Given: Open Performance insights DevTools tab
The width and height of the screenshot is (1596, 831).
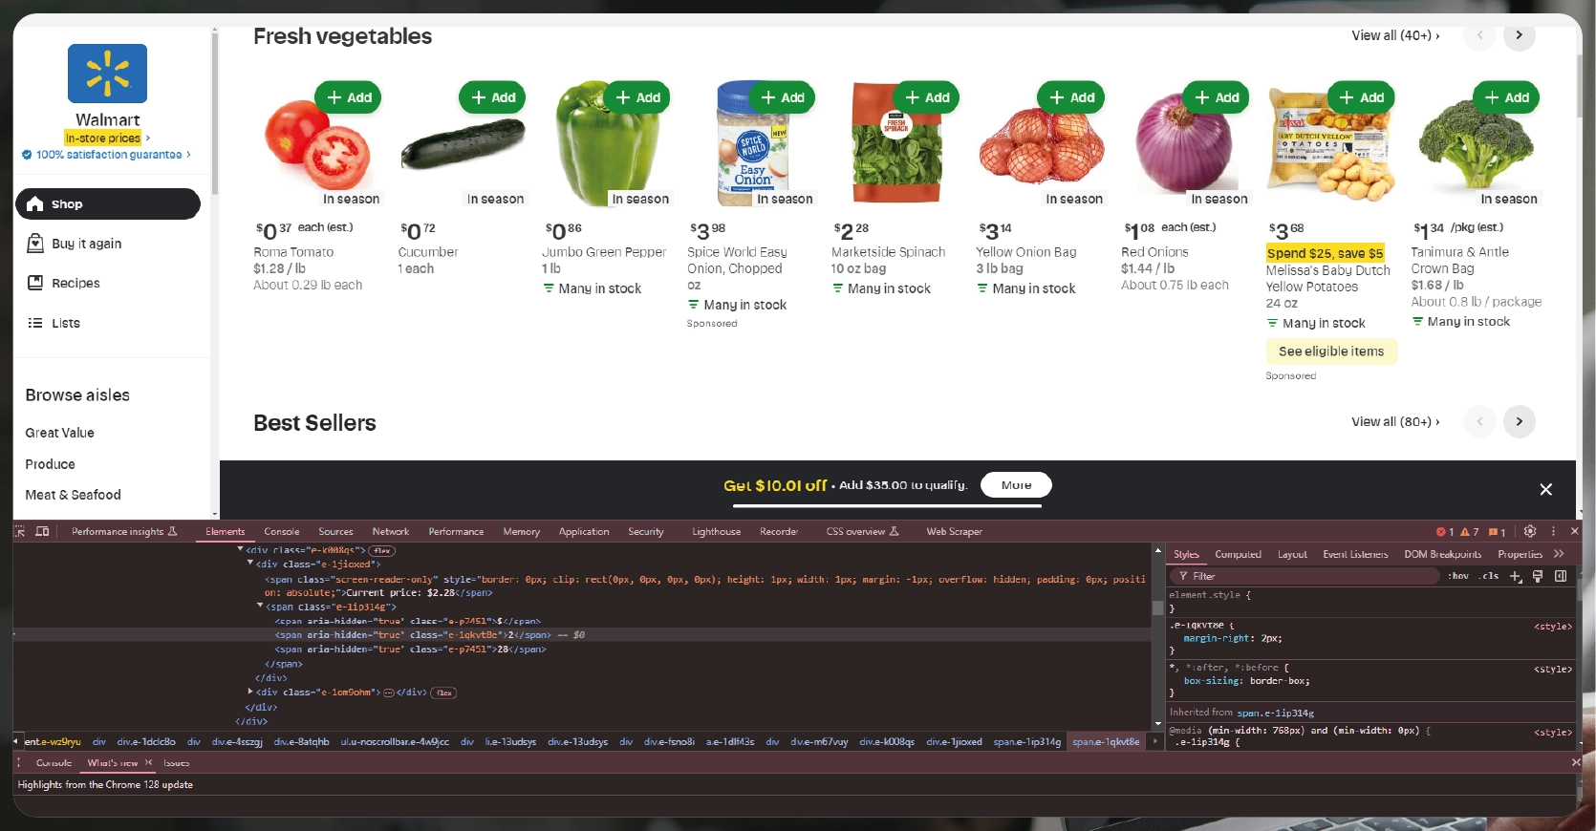Looking at the screenshot, I should [x=124, y=531].
